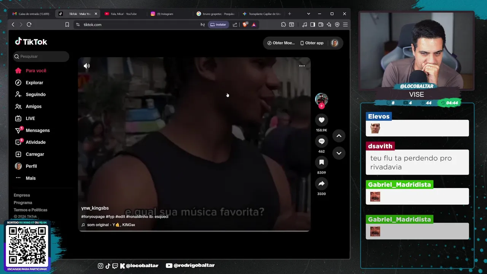Go back in the browser
This screenshot has width=487, height=274.
(x=13, y=24)
